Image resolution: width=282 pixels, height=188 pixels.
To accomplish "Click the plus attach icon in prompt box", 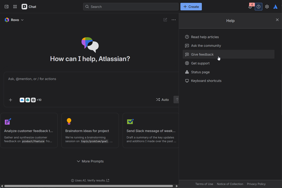I will pos(10,100).
